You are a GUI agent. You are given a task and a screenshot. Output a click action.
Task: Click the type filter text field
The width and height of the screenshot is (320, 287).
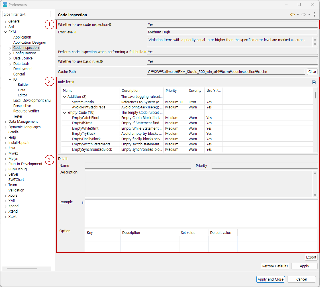coord(27,14)
